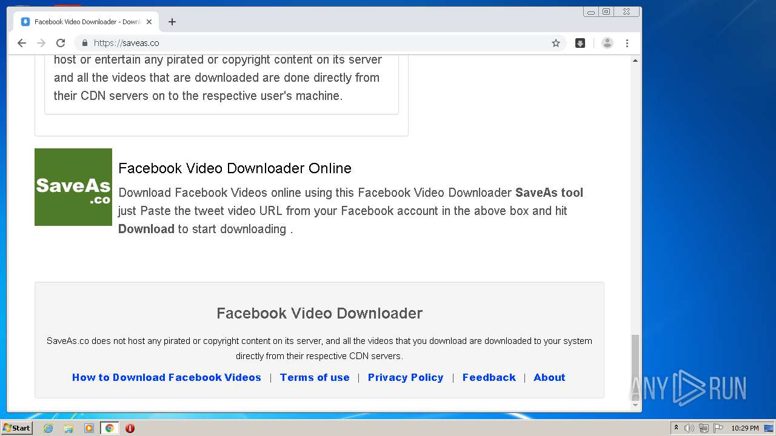Open a new browser tab
The image size is (776, 436).
point(172,22)
